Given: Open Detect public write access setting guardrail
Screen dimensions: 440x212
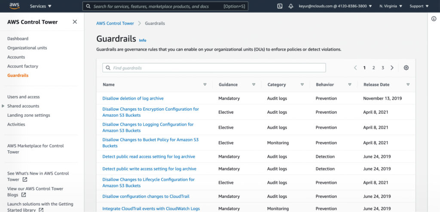Looking at the screenshot, I should (149, 169).
